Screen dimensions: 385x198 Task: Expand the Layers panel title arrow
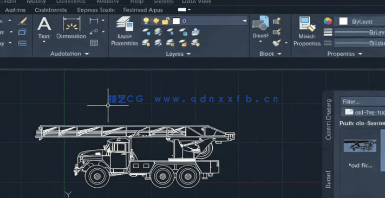(x=188, y=54)
